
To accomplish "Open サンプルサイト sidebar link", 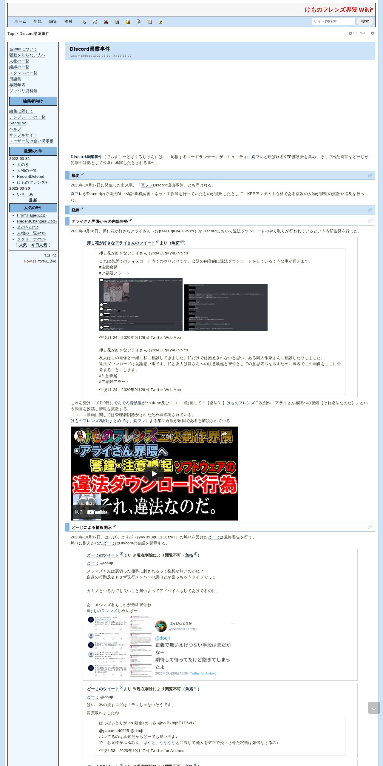I will [23, 135].
